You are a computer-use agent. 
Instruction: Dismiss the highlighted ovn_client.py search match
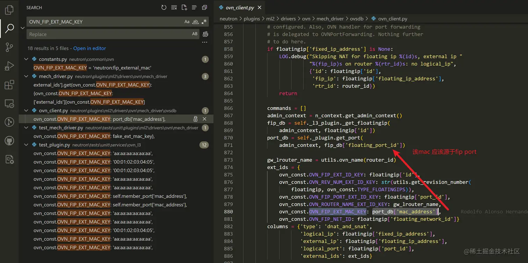coord(205,119)
